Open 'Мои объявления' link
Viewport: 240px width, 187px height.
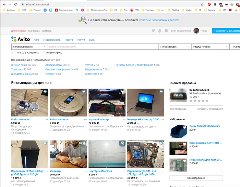(x=181, y=31)
